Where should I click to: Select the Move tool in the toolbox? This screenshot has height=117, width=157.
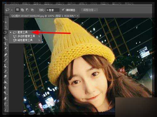(5, 22)
